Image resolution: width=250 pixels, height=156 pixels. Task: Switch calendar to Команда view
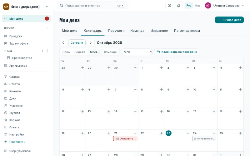point(110,52)
